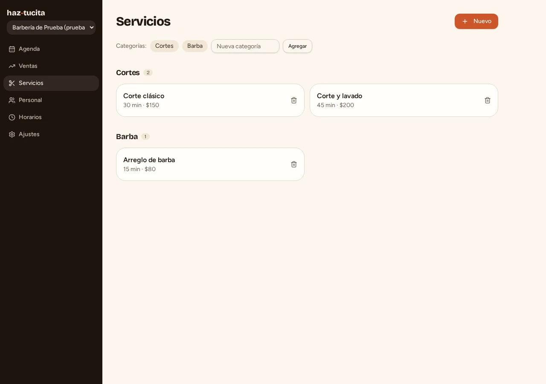Click the "15 min · $80" detail text

pos(139,169)
